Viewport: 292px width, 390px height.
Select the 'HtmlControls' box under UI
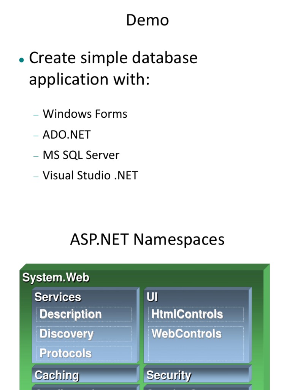point(196,314)
